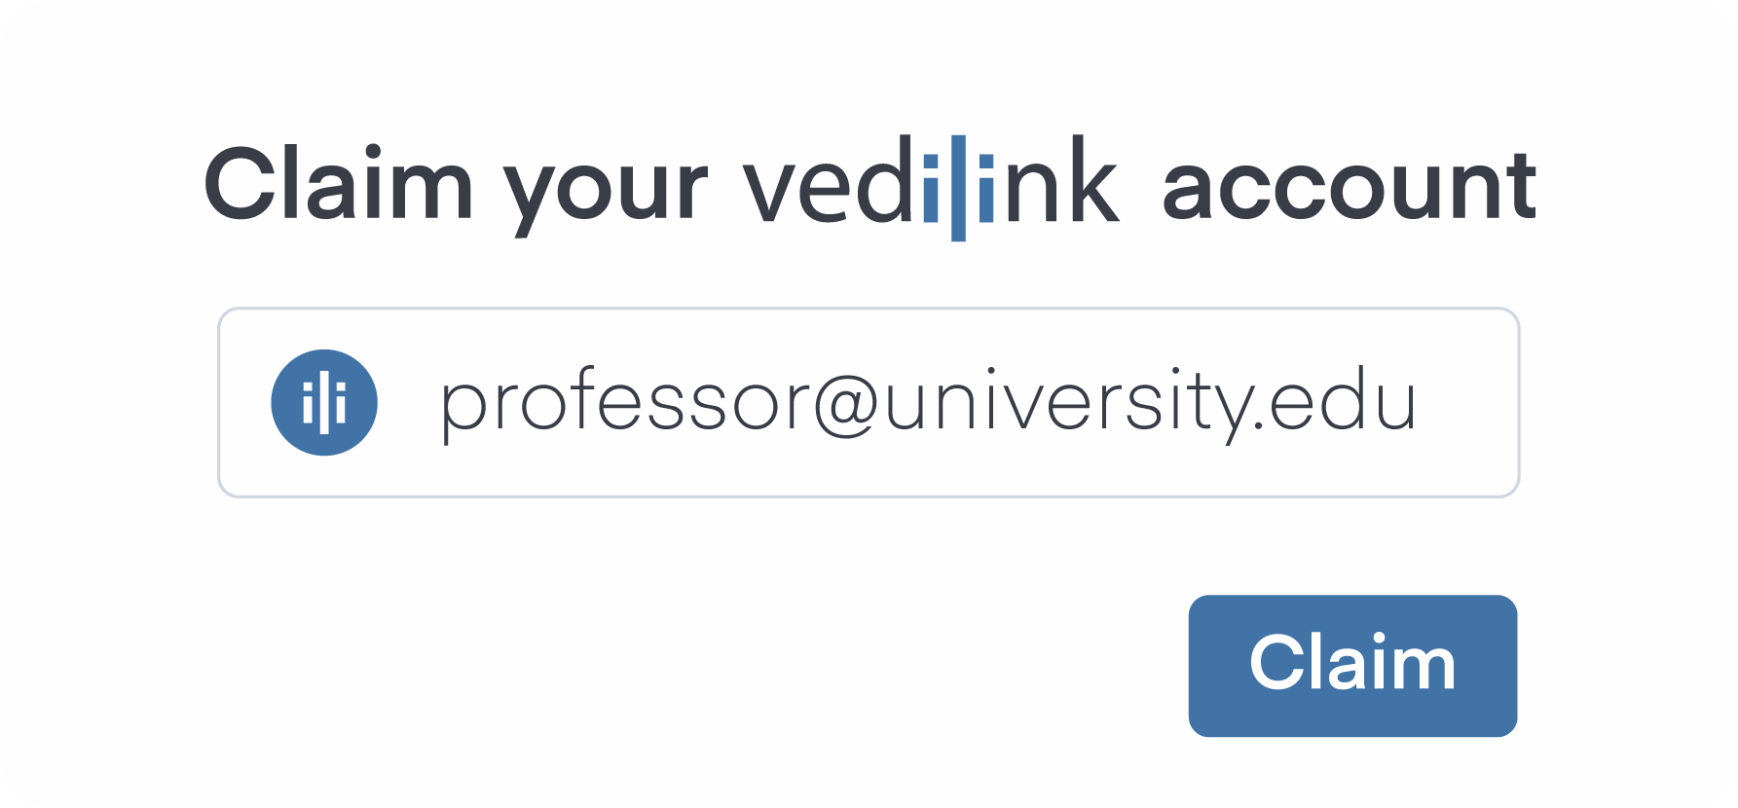Screen dimensions: 1738x808
Task: Focus the professor@university.edu email field
Action: (x=869, y=402)
